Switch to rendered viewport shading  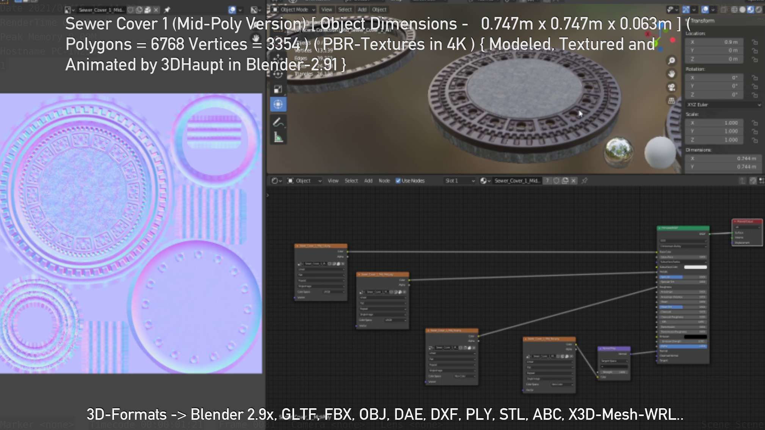pyautogui.click(x=759, y=10)
